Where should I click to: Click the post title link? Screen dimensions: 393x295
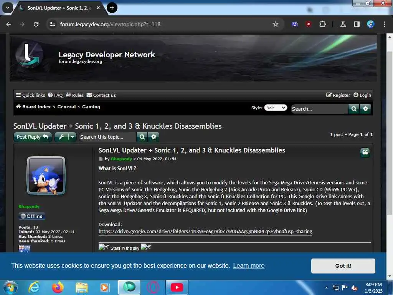tap(192, 150)
